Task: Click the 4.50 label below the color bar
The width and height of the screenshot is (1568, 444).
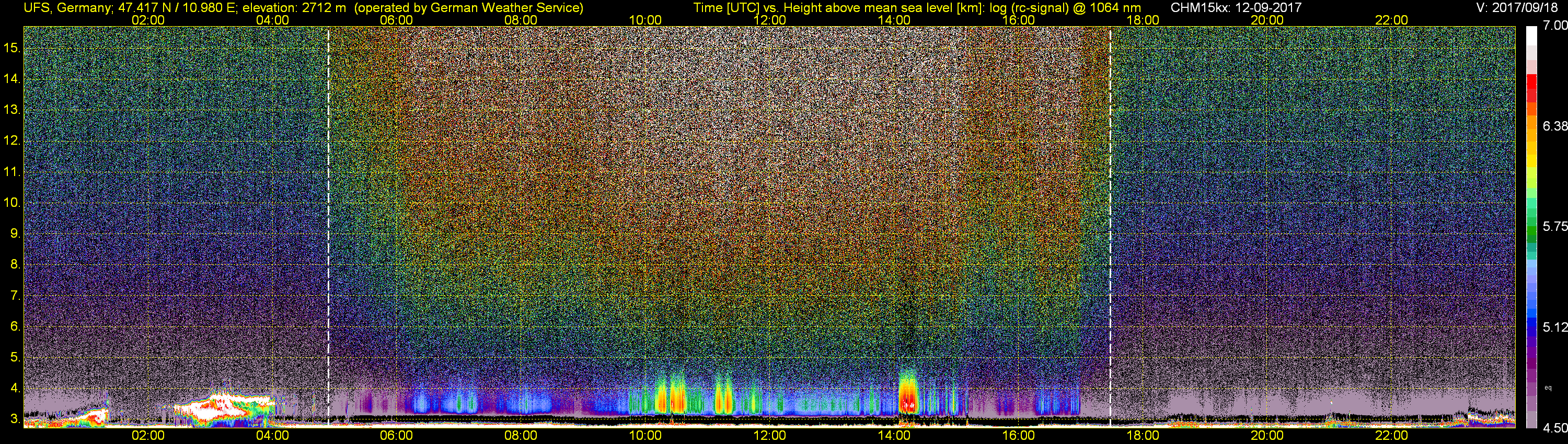Action: pos(1555,428)
